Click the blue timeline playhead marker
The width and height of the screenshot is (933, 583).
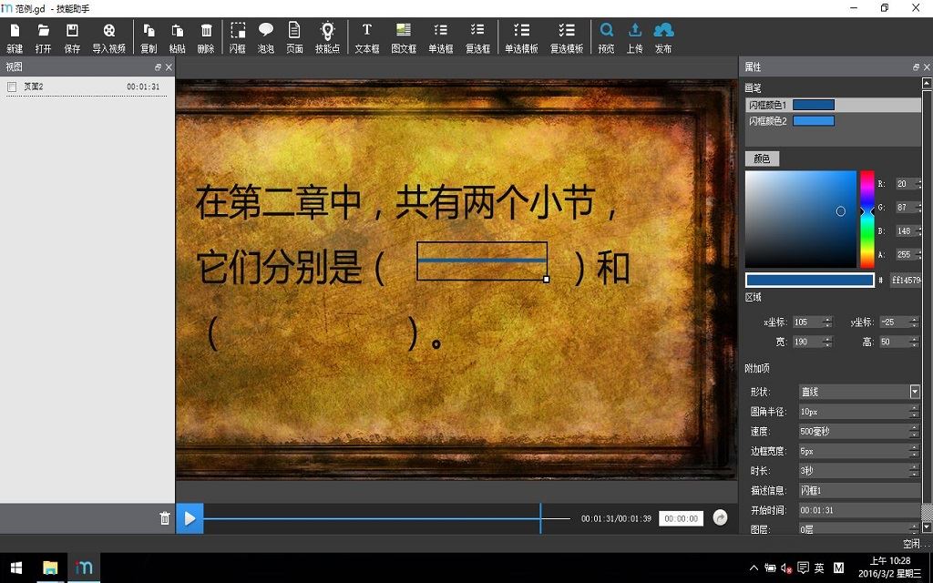tap(540, 518)
